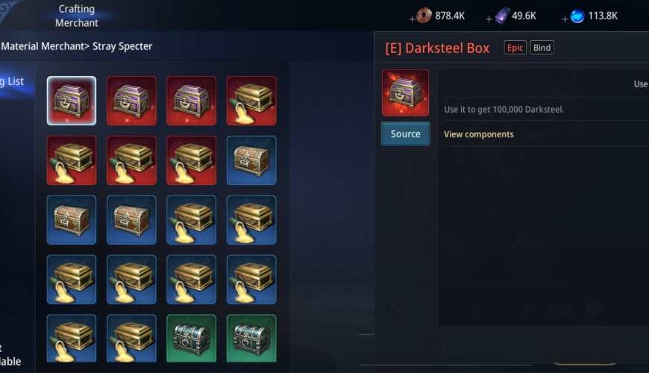649x373 pixels.
Task: Choose the last green-background steel chest
Action: (x=251, y=338)
